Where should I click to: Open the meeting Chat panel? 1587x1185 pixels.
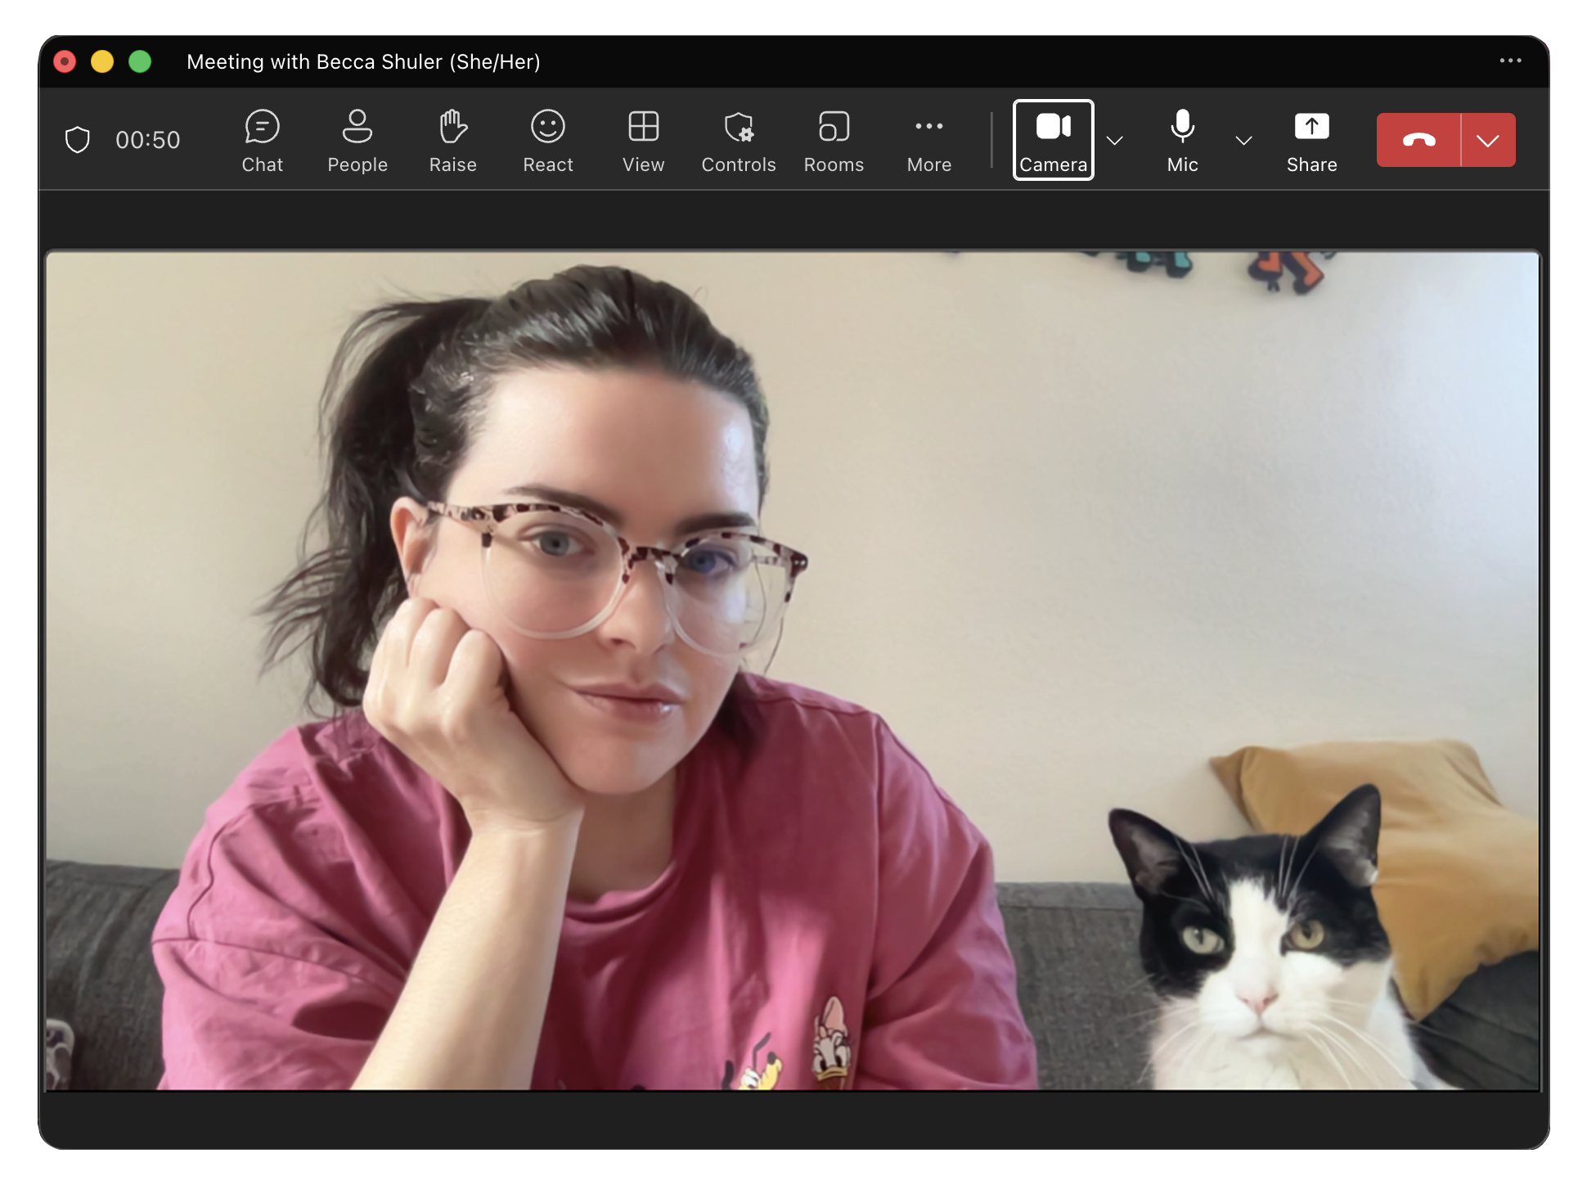click(x=262, y=141)
